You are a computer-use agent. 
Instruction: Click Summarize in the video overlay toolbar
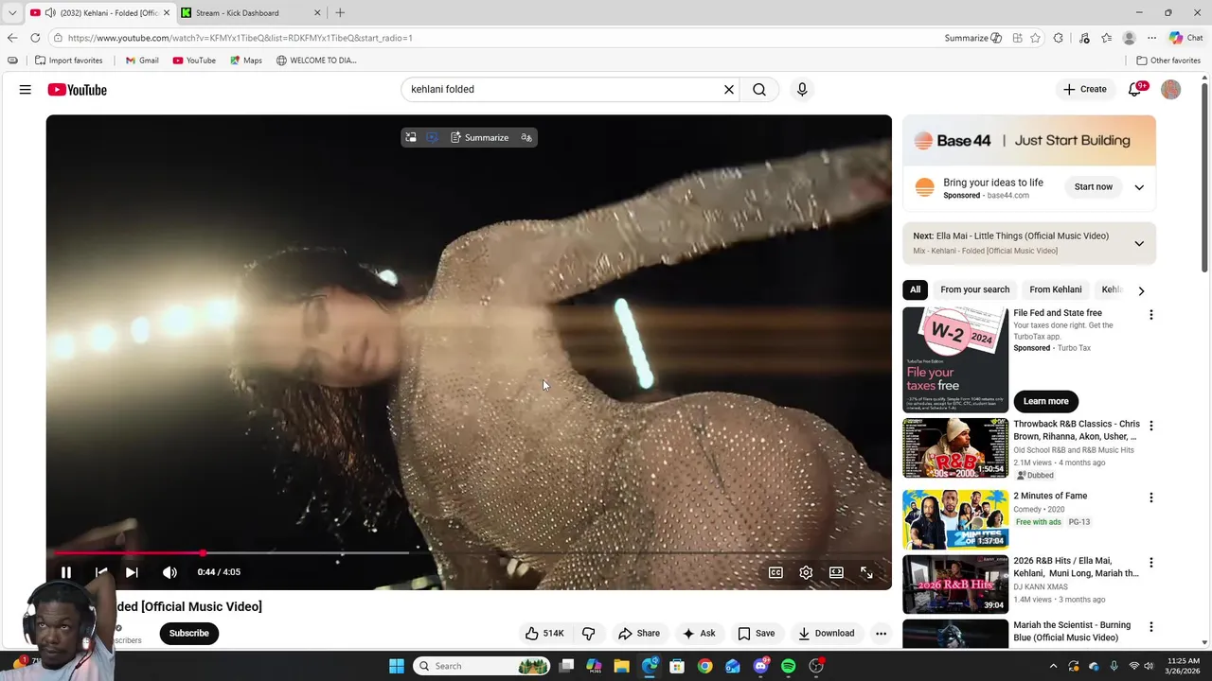coord(479,138)
